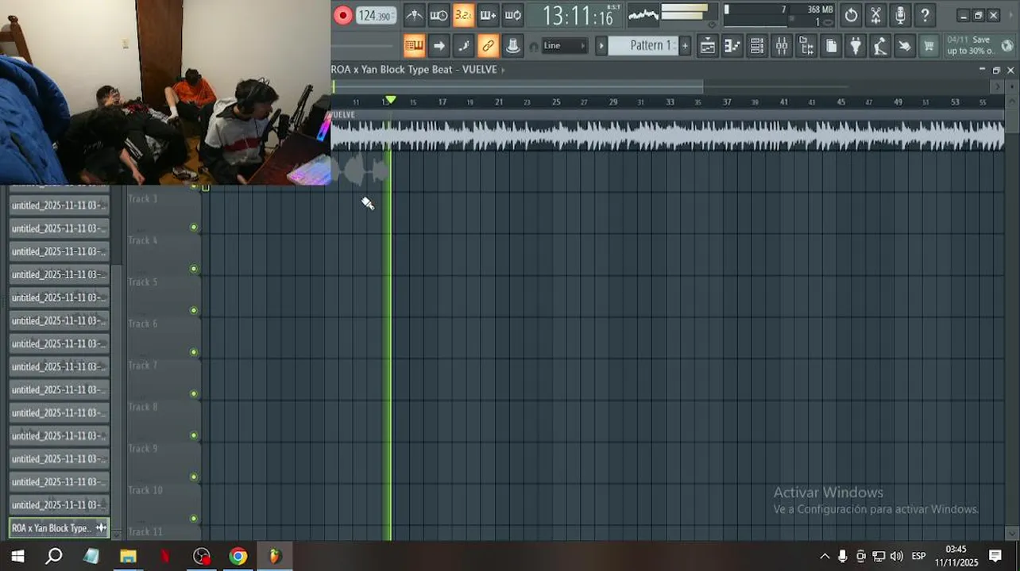Click the FL Studio taskbar icon
The width and height of the screenshot is (1020, 571).
click(x=275, y=556)
